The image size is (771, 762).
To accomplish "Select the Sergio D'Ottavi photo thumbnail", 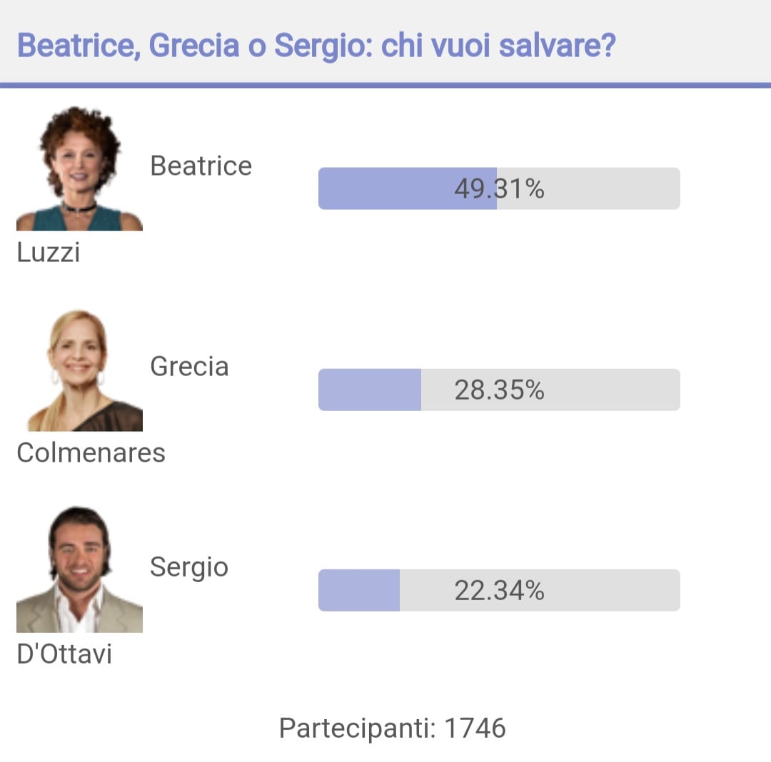I will pyautogui.click(x=80, y=569).
